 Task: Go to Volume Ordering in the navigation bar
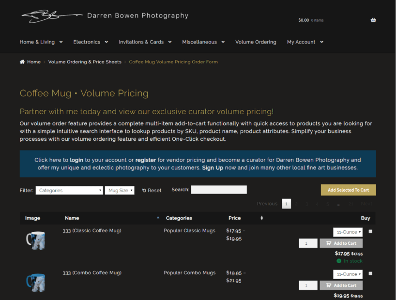tap(256, 42)
